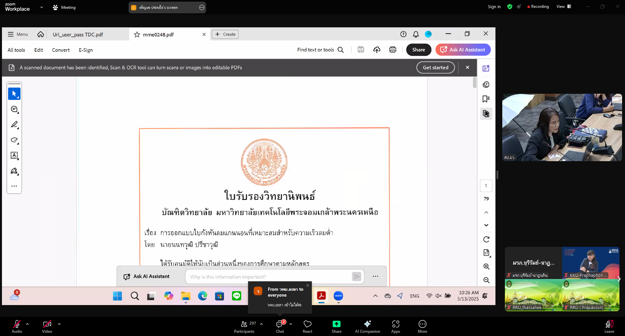Choose the Highlight pen tool
Screen dimensions: 625x336
(x=14, y=125)
